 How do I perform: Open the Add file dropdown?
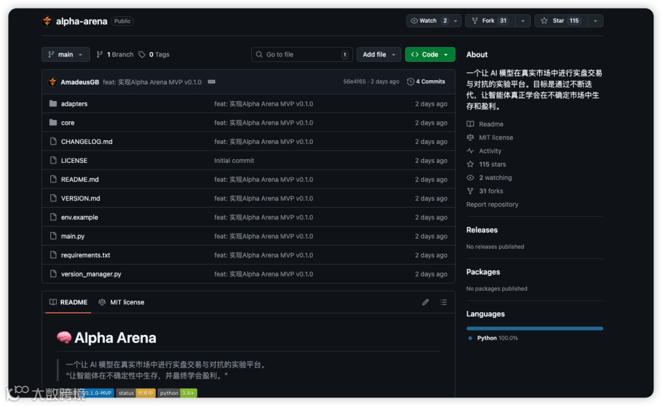[x=379, y=55]
